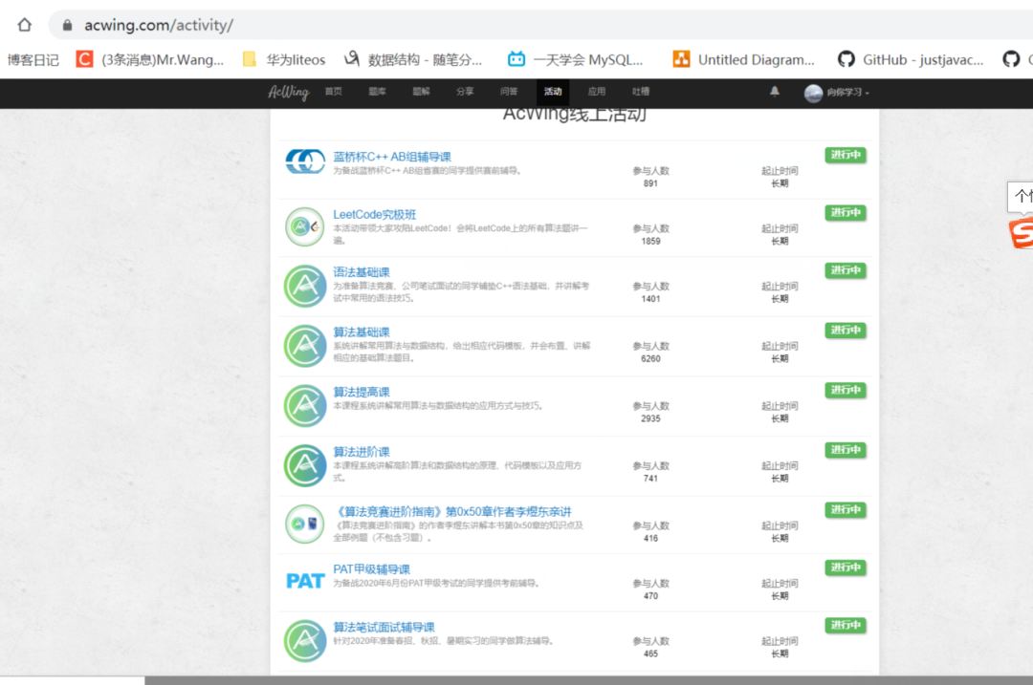
Task: Open 《算法竞赛进阶指南》第0x50章 course link
Action: click(451, 512)
